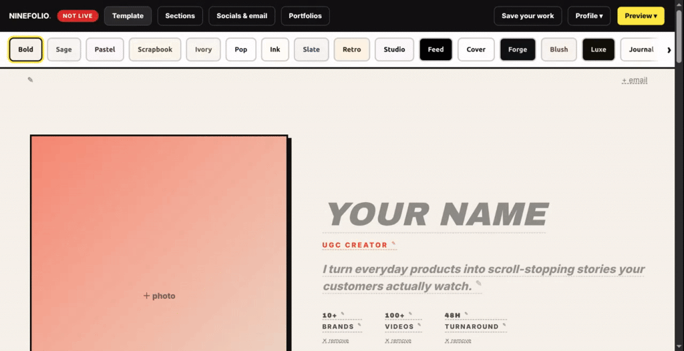Click the scrollbar down arrow

[x=679, y=347]
